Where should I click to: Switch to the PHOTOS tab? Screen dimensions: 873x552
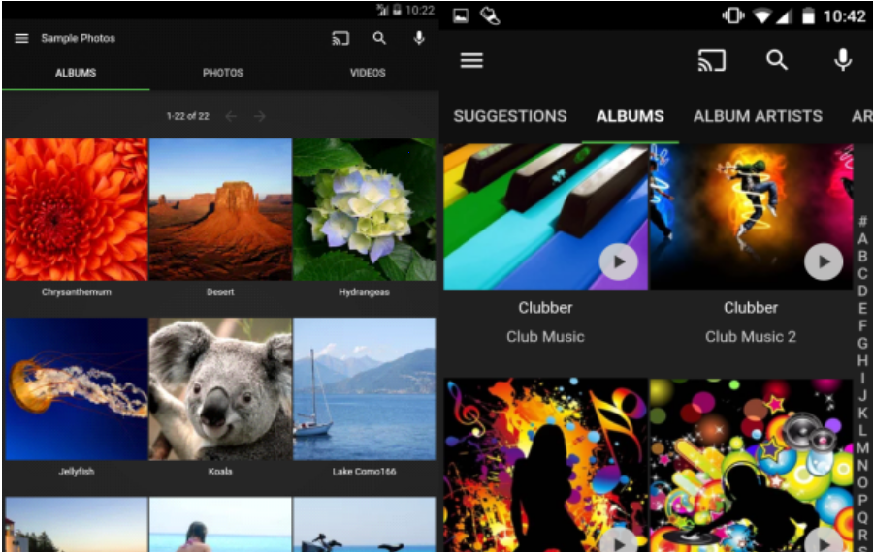222,73
